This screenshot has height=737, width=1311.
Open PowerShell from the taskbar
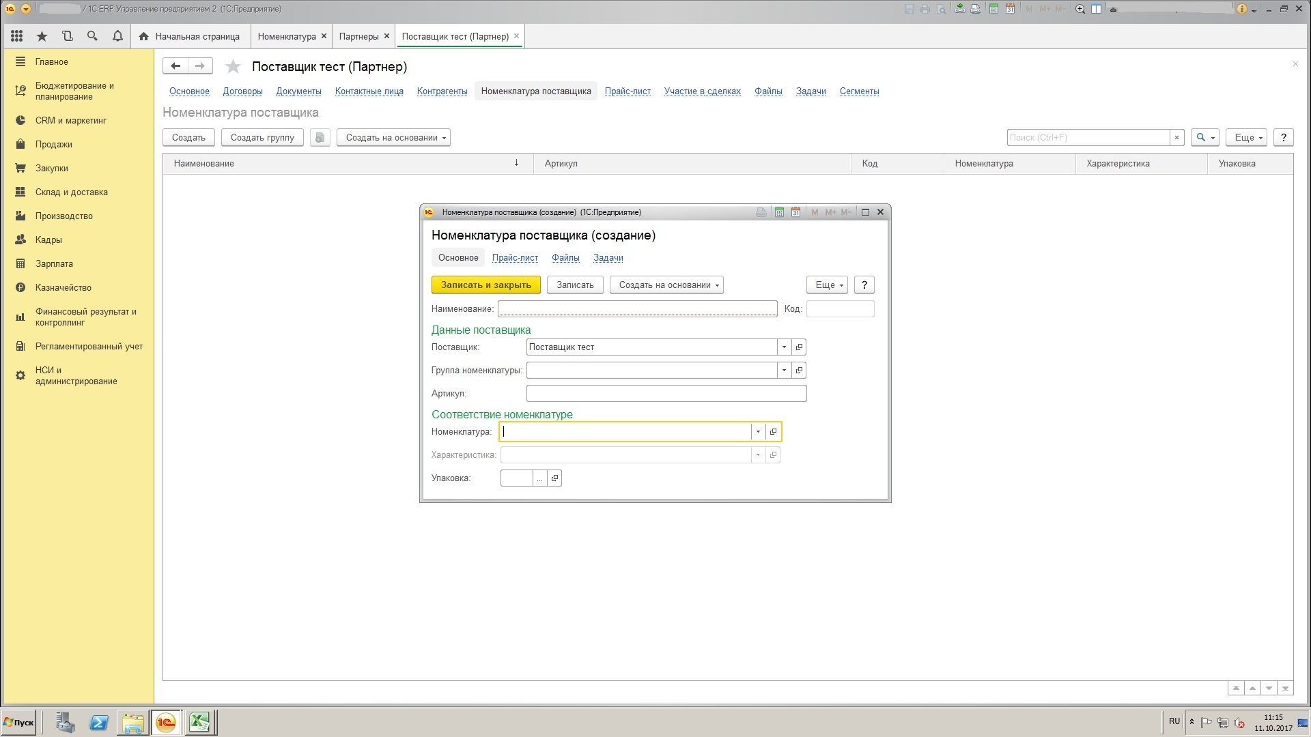pos(99,722)
